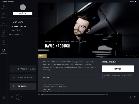Open settings gear with Bluetooth indicator
Viewport: 139px width, 104px height.
click(x=4, y=98)
